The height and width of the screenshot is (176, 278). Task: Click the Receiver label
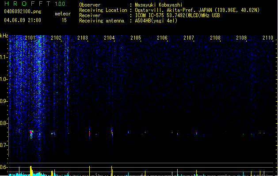pyautogui.click(x=90, y=15)
